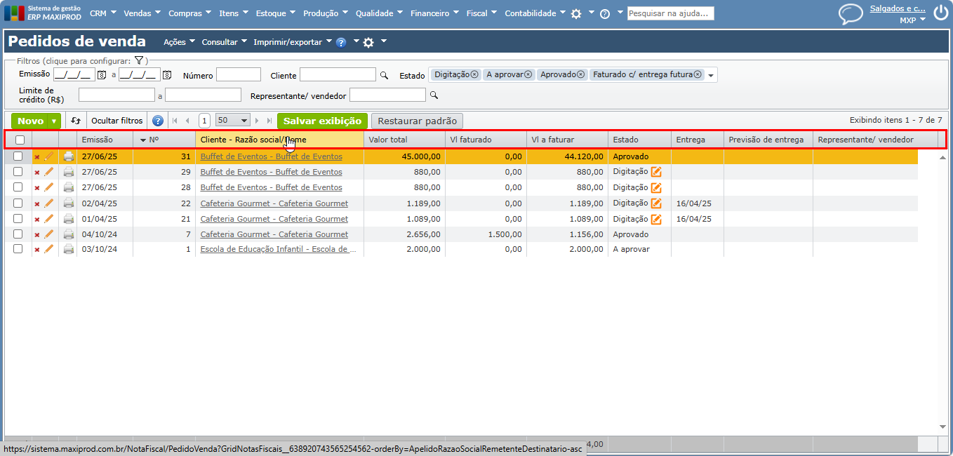Click the Salvar exibição button
The width and height of the screenshot is (953, 456).
tap(322, 121)
